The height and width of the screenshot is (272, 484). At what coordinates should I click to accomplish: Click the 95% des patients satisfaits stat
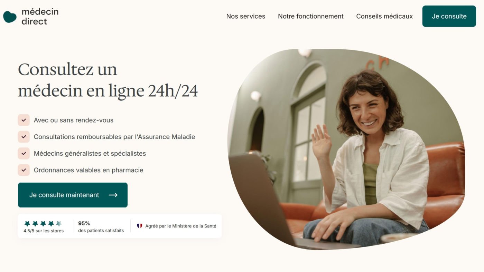[x=101, y=227]
